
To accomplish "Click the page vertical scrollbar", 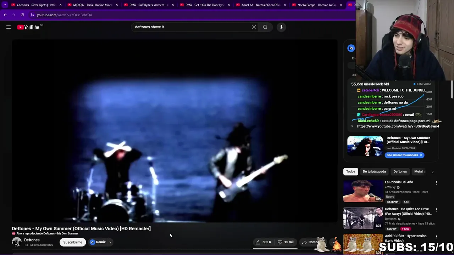I will point(452,90).
